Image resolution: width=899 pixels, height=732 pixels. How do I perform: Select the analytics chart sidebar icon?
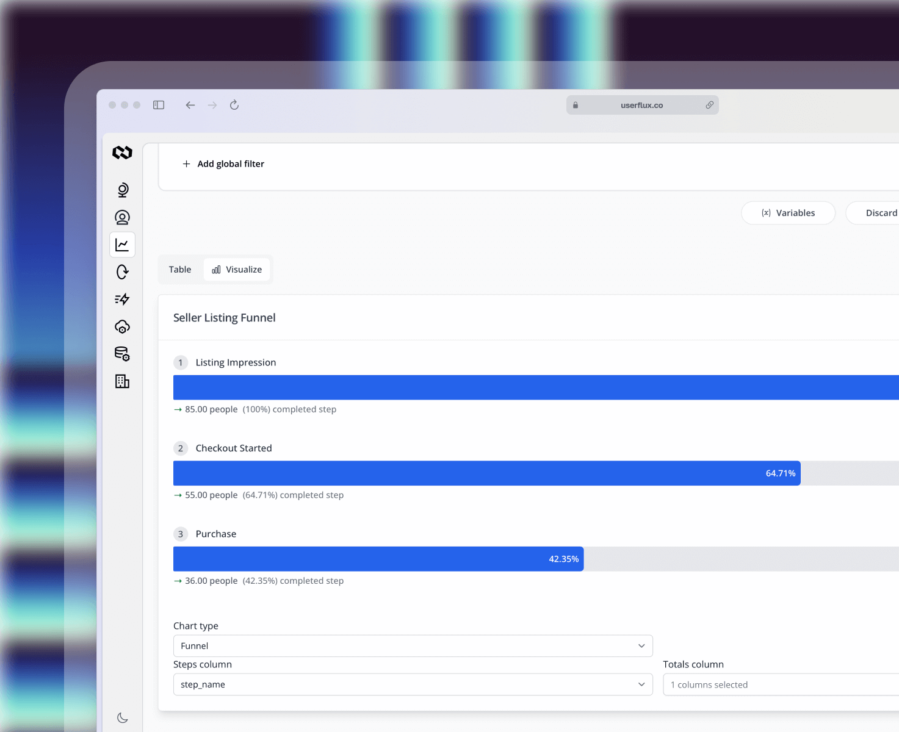(x=122, y=245)
